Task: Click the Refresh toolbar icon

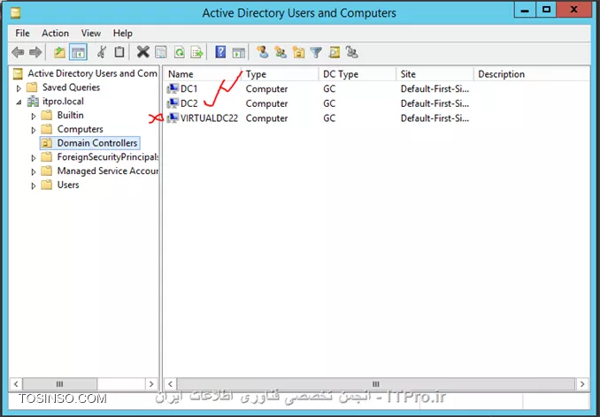Action: [x=179, y=52]
